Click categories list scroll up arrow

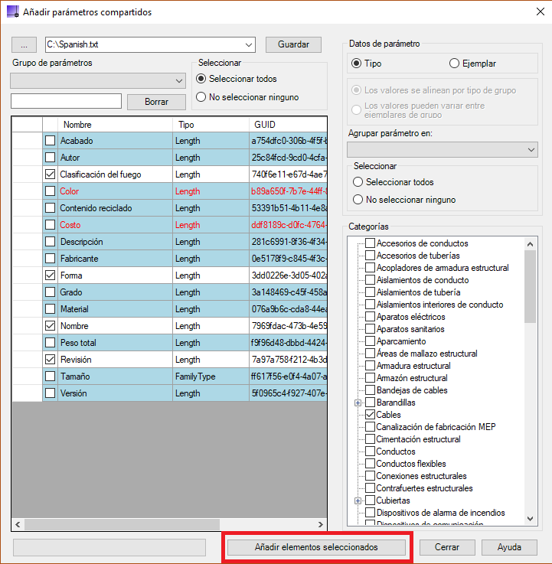[x=530, y=244]
